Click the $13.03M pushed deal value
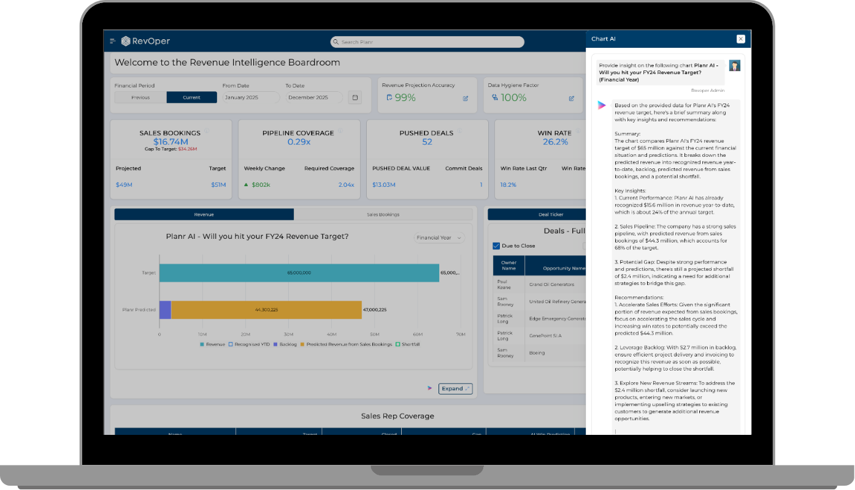855x490 pixels. click(x=383, y=184)
